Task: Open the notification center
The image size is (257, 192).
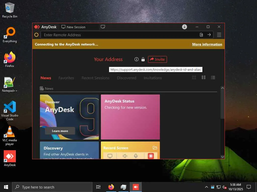Action: (x=249, y=187)
